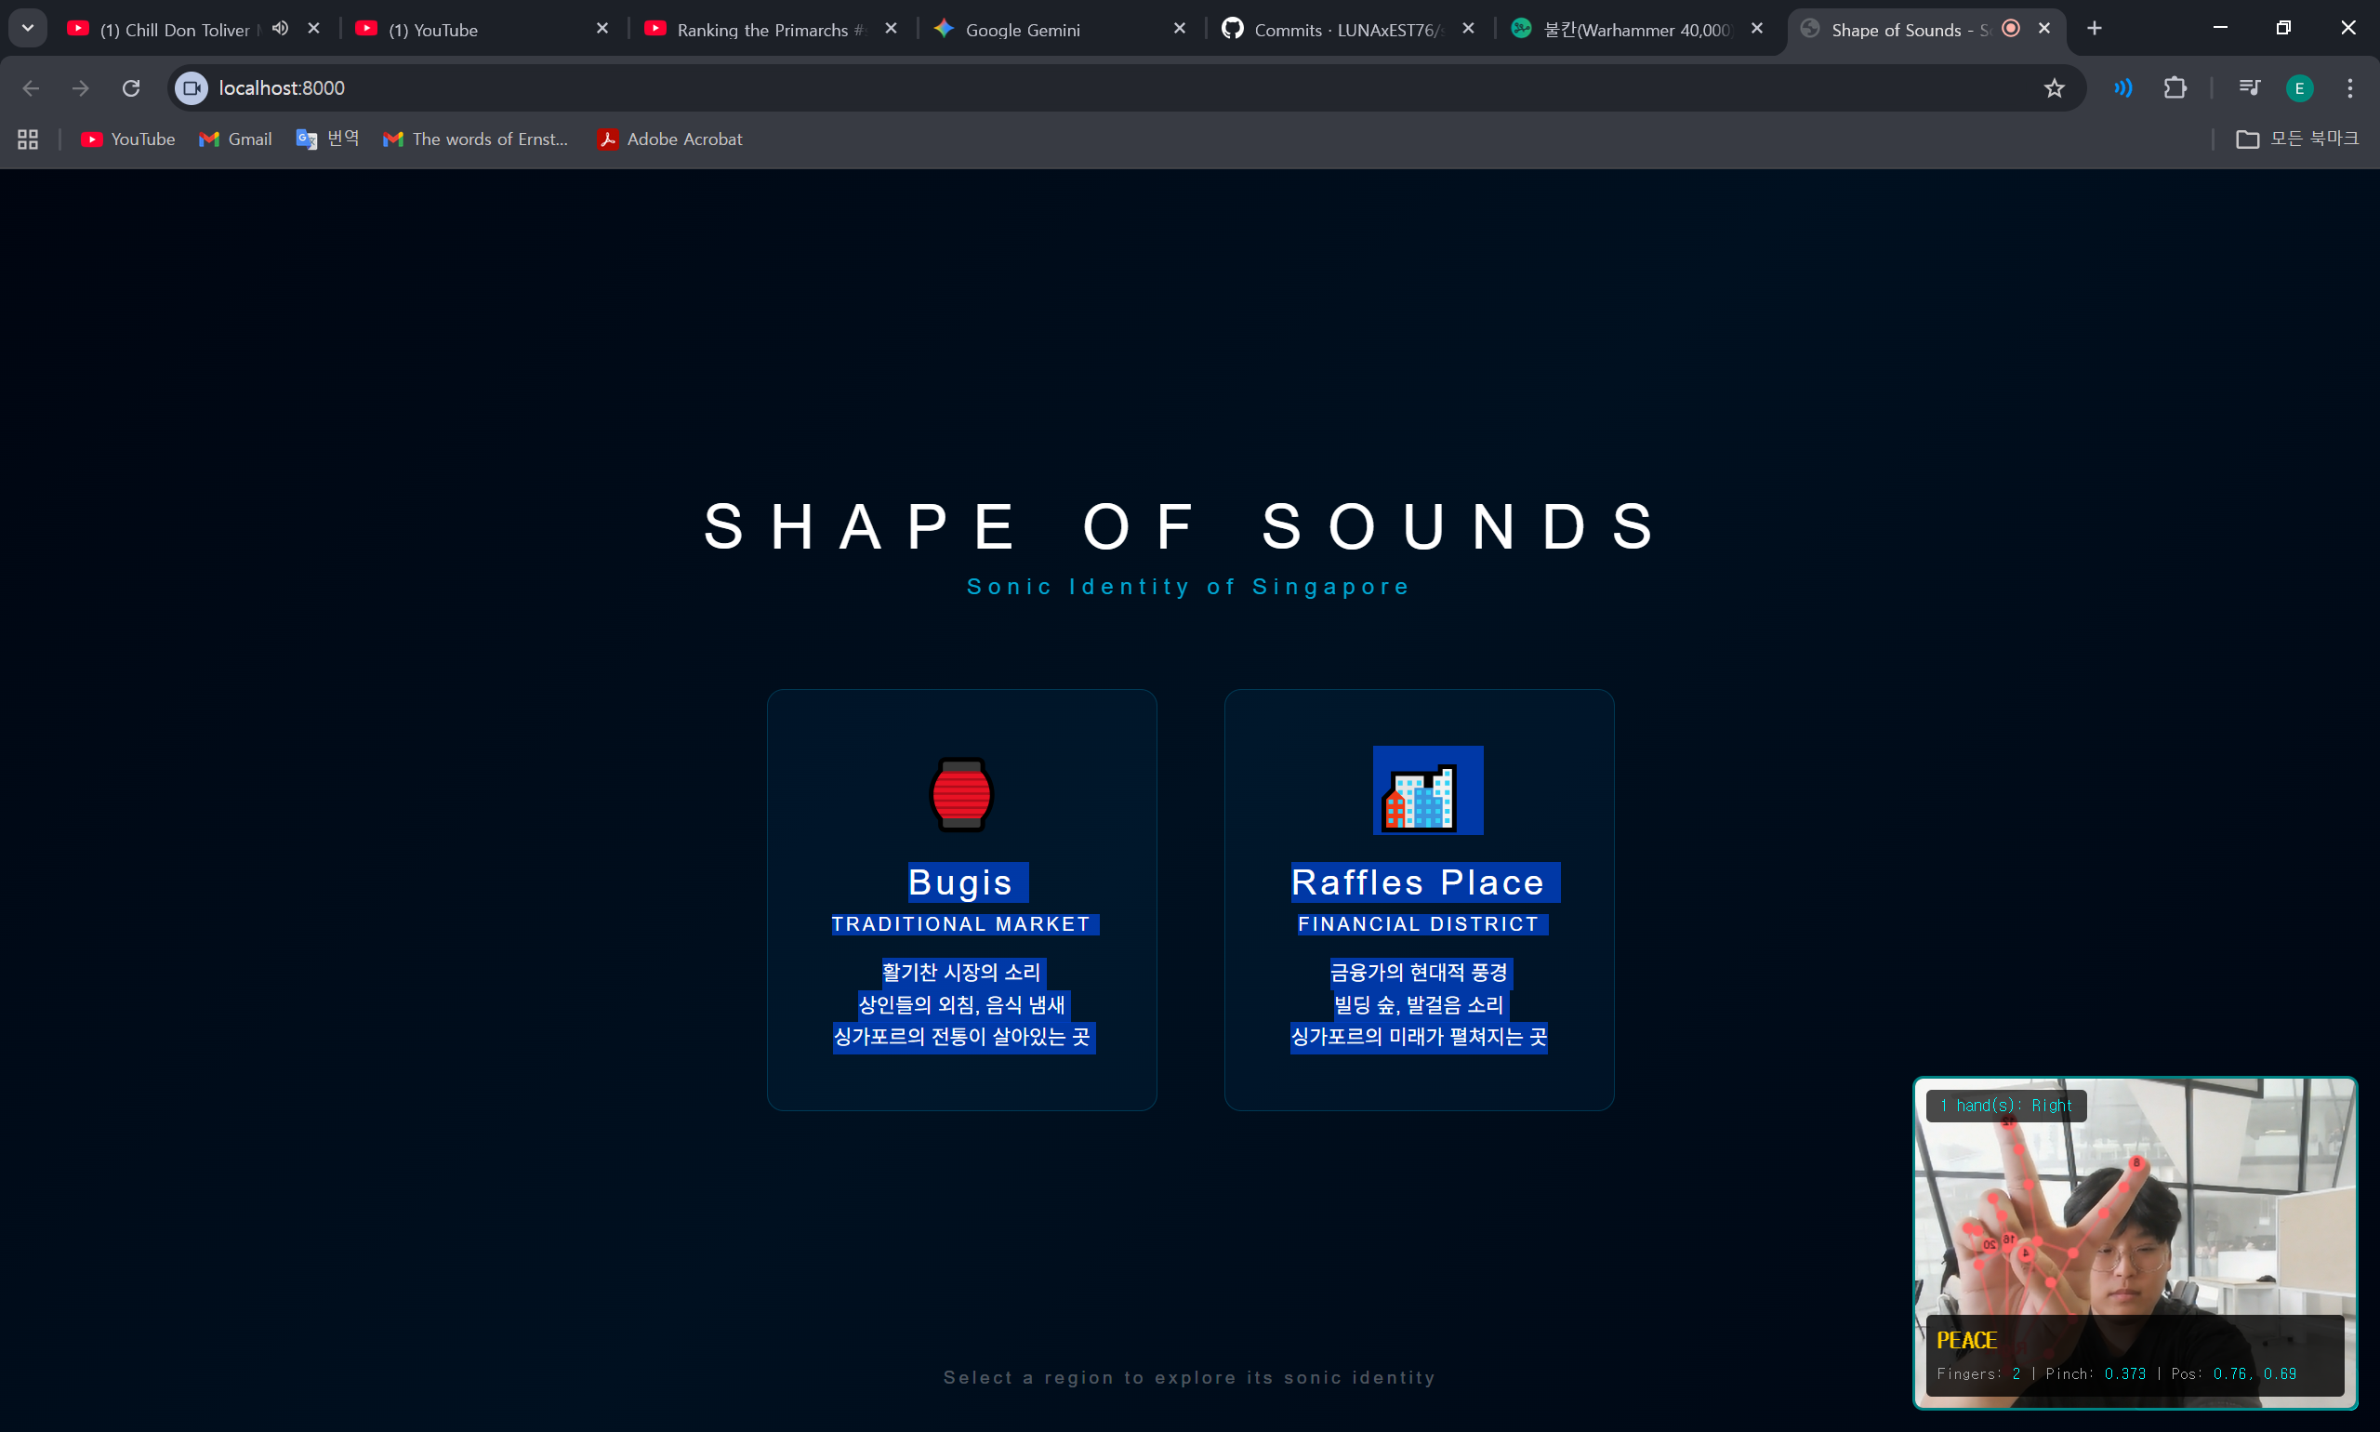
Task: Close the Google Gemini tab
Action: [x=1179, y=29]
